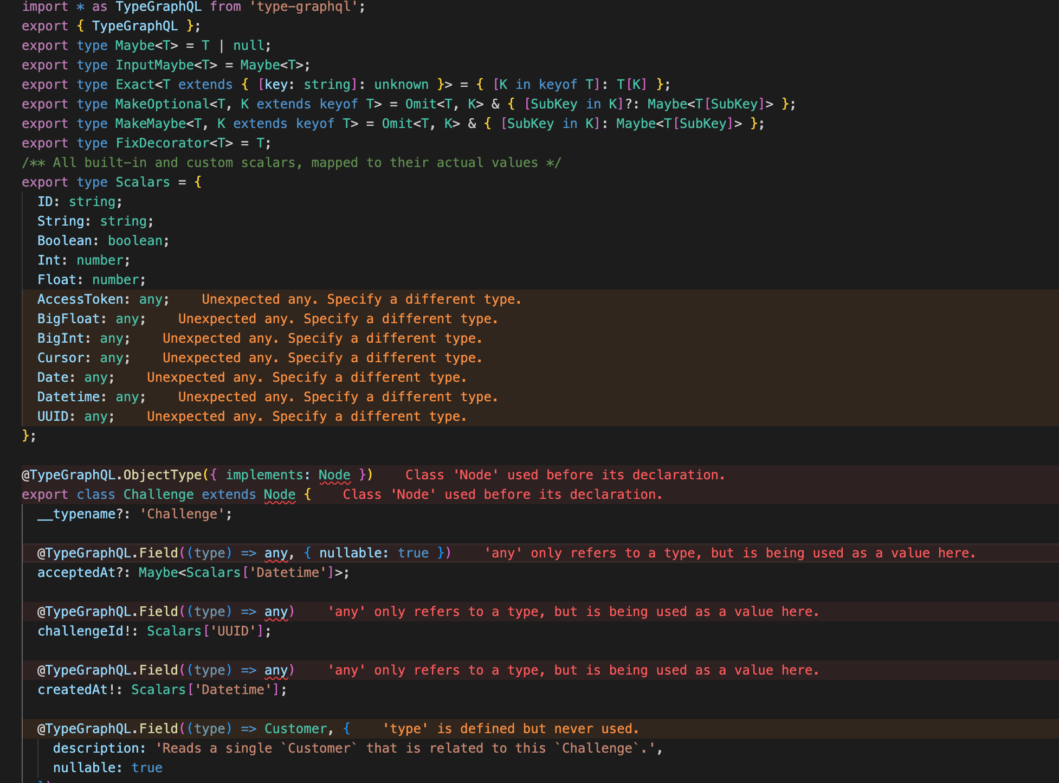Image resolution: width=1059 pixels, height=783 pixels.
Task: Click the underlined 'any' above challengeId
Action: click(276, 612)
